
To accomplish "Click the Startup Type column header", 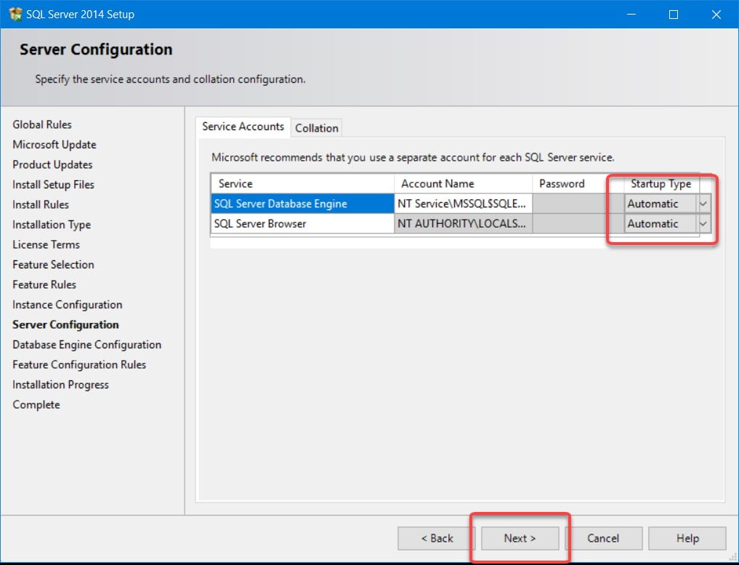I will [661, 183].
